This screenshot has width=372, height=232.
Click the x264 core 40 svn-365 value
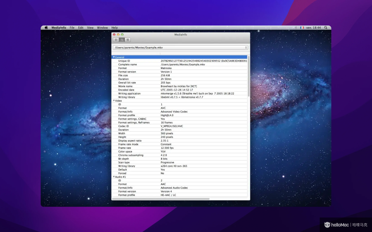coord(174,166)
